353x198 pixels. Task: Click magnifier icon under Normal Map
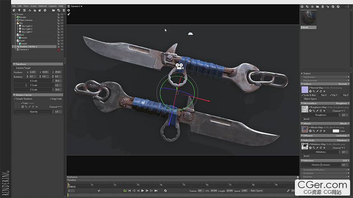coord(314,91)
